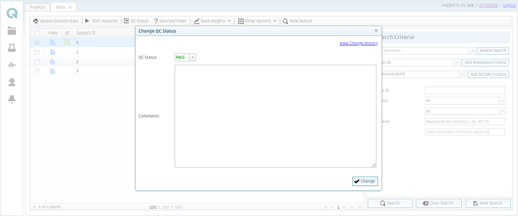Open View Change History link
The image size is (518, 216).
tap(358, 43)
